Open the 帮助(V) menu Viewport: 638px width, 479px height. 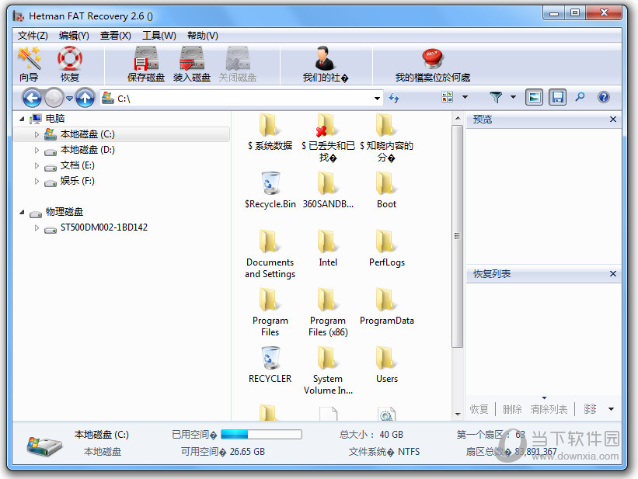tap(203, 36)
